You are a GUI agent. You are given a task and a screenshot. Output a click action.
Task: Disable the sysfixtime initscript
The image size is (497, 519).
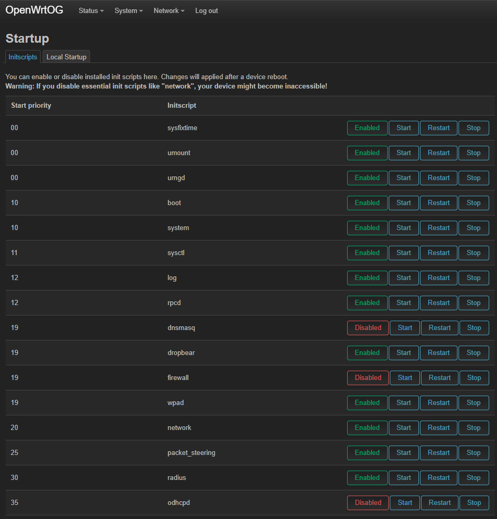pyautogui.click(x=367, y=128)
